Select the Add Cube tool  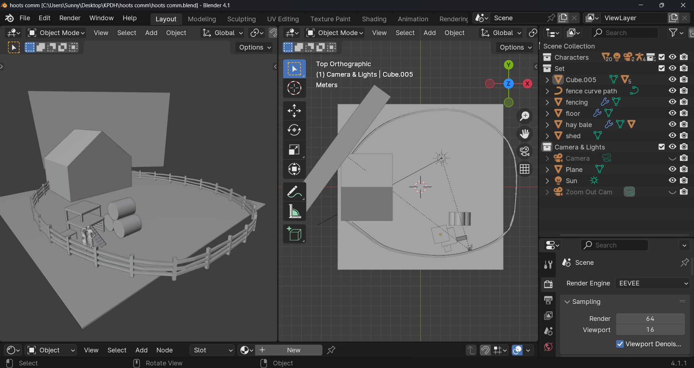294,234
